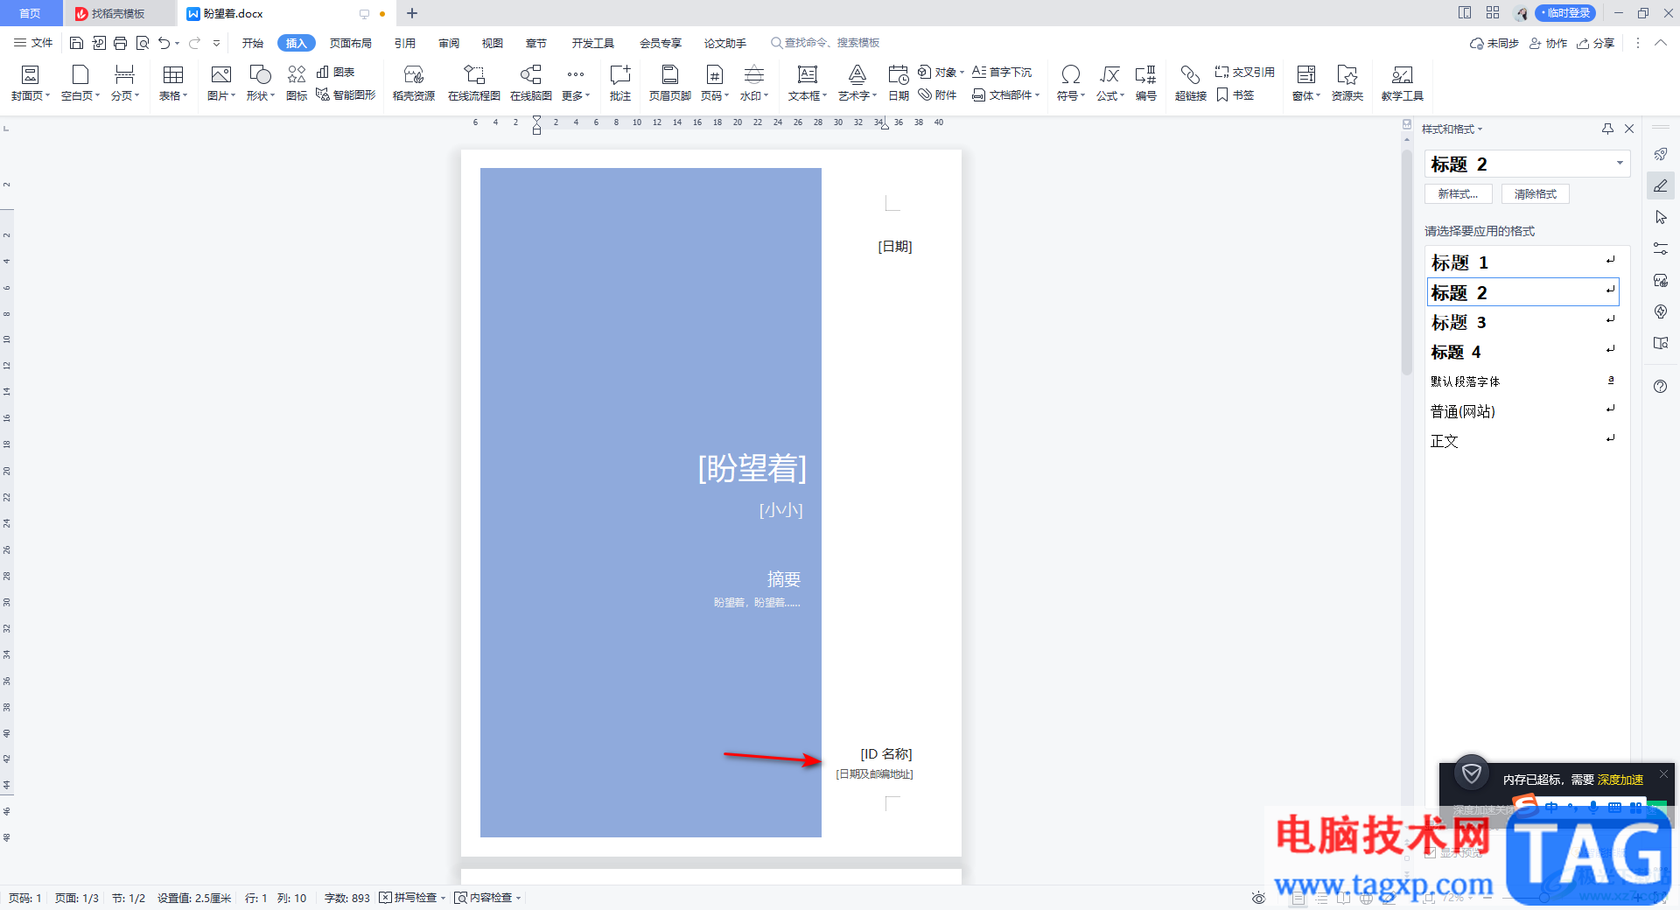Open the View (视图) tab
1680x910 pixels.
(x=493, y=43)
